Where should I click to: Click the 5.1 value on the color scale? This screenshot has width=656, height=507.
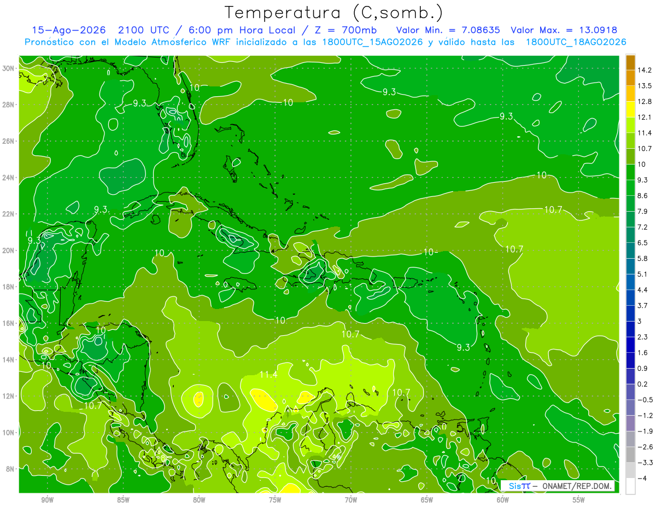pos(643,274)
